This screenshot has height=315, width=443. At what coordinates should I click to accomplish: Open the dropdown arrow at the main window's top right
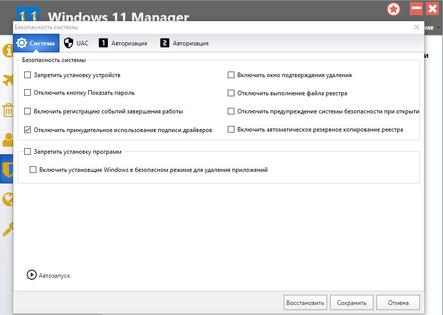click(x=438, y=27)
